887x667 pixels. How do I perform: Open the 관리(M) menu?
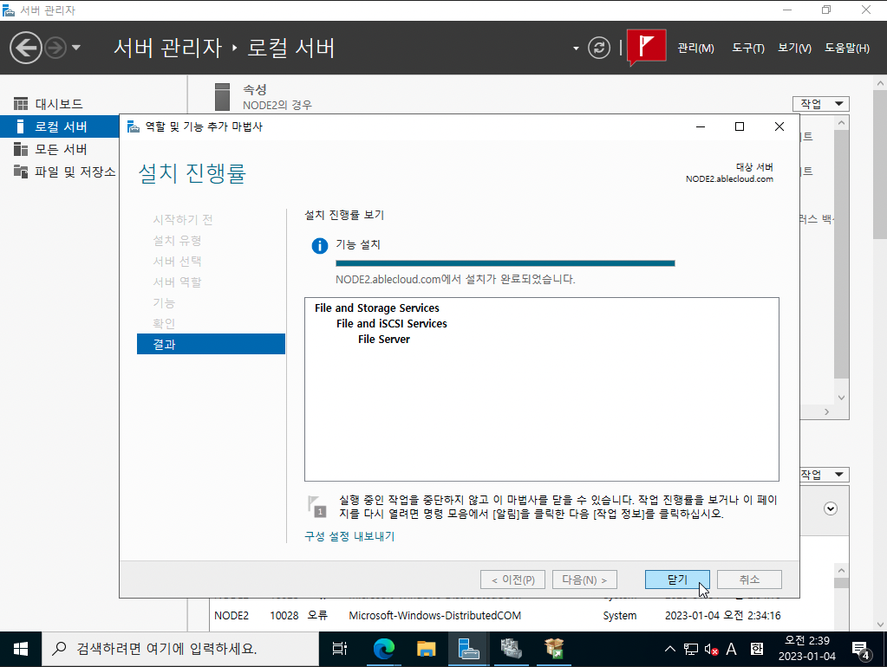(695, 48)
